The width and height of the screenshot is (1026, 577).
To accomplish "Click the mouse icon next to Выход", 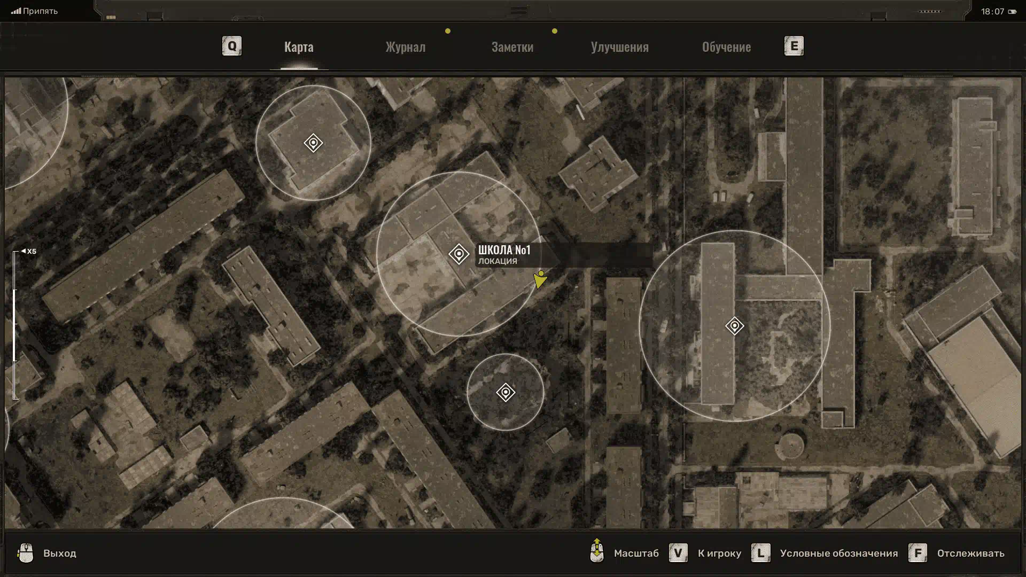I will pyautogui.click(x=26, y=553).
